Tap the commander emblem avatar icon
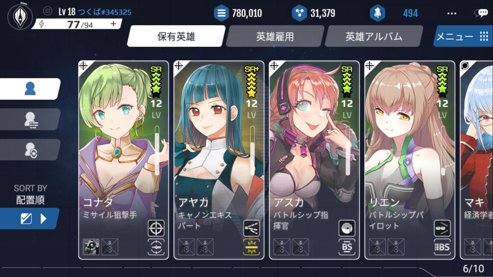The height and width of the screenshot is (277, 493). pos(20,16)
